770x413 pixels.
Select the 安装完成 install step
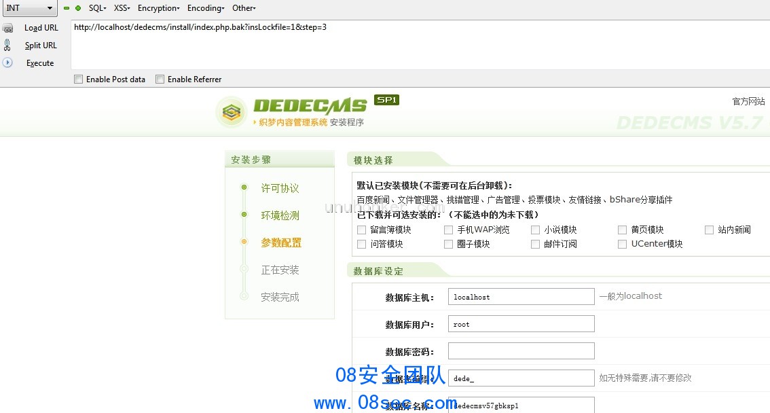(x=280, y=297)
